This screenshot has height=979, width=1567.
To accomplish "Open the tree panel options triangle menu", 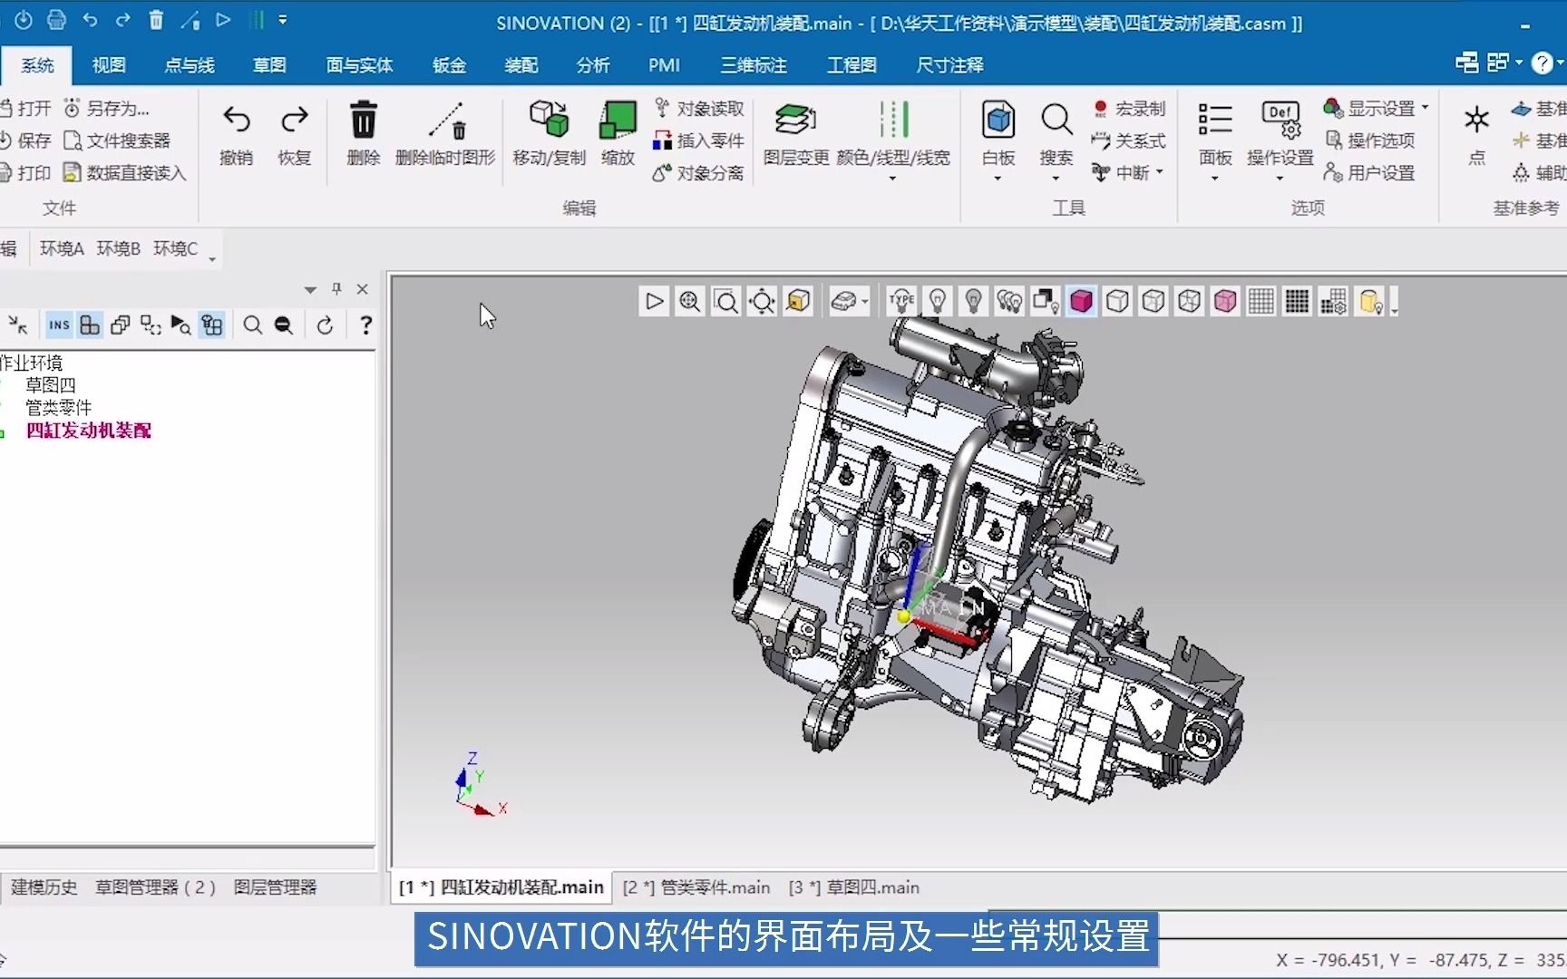I will (x=310, y=290).
